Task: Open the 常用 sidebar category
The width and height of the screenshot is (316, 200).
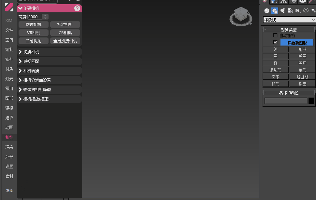Action: coord(9,88)
